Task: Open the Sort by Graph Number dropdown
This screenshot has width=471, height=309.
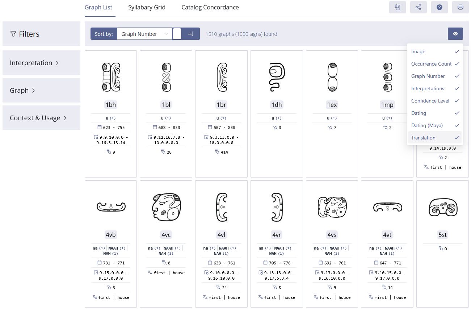Action: (x=145, y=34)
